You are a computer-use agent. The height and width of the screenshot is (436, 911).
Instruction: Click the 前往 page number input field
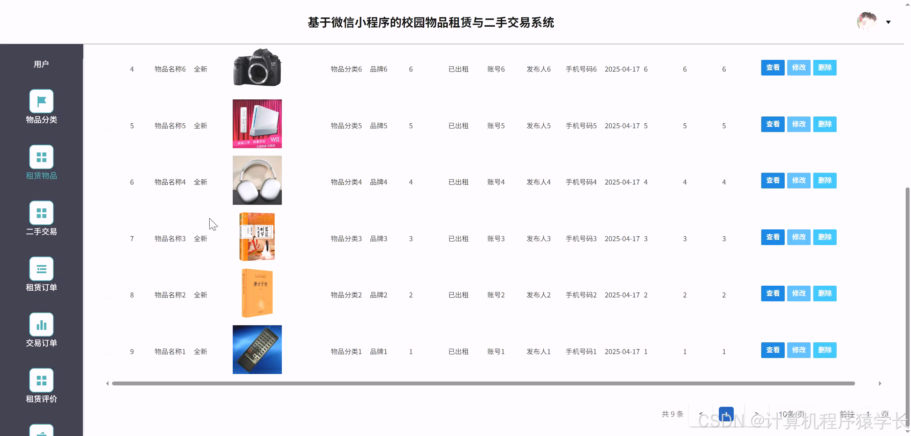click(x=868, y=414)
